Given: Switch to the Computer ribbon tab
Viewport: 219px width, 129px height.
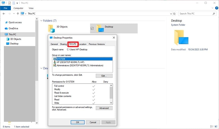Looking at the screenshot, I should point(18,8).
